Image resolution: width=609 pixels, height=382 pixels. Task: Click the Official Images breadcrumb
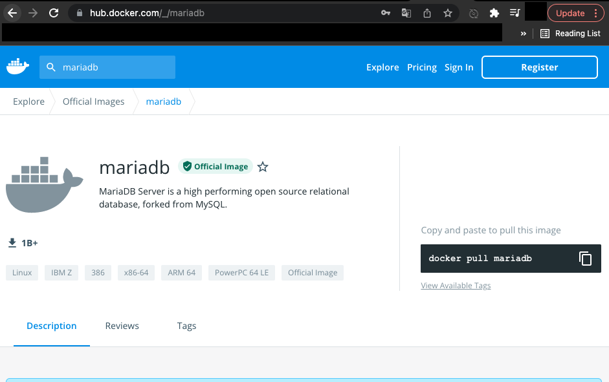(x=93, y=101)
